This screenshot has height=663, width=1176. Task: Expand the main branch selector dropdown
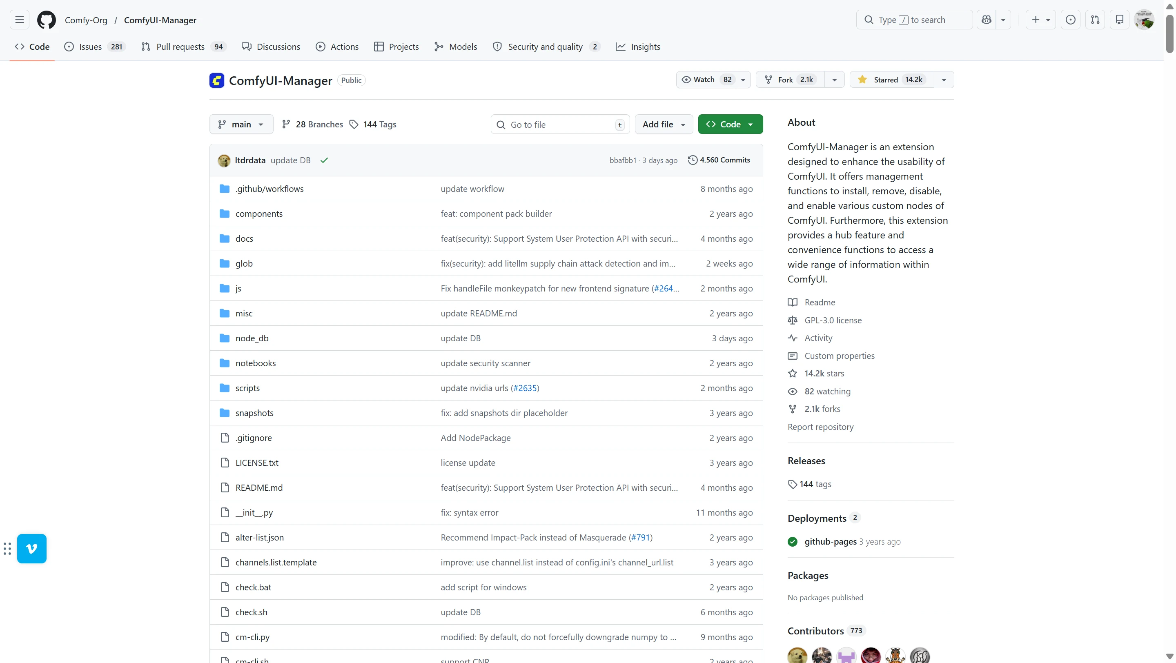pos(241,125)
